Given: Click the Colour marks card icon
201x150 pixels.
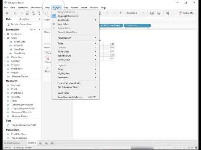Looking at the screenshot, I should (x=48, y=59).
